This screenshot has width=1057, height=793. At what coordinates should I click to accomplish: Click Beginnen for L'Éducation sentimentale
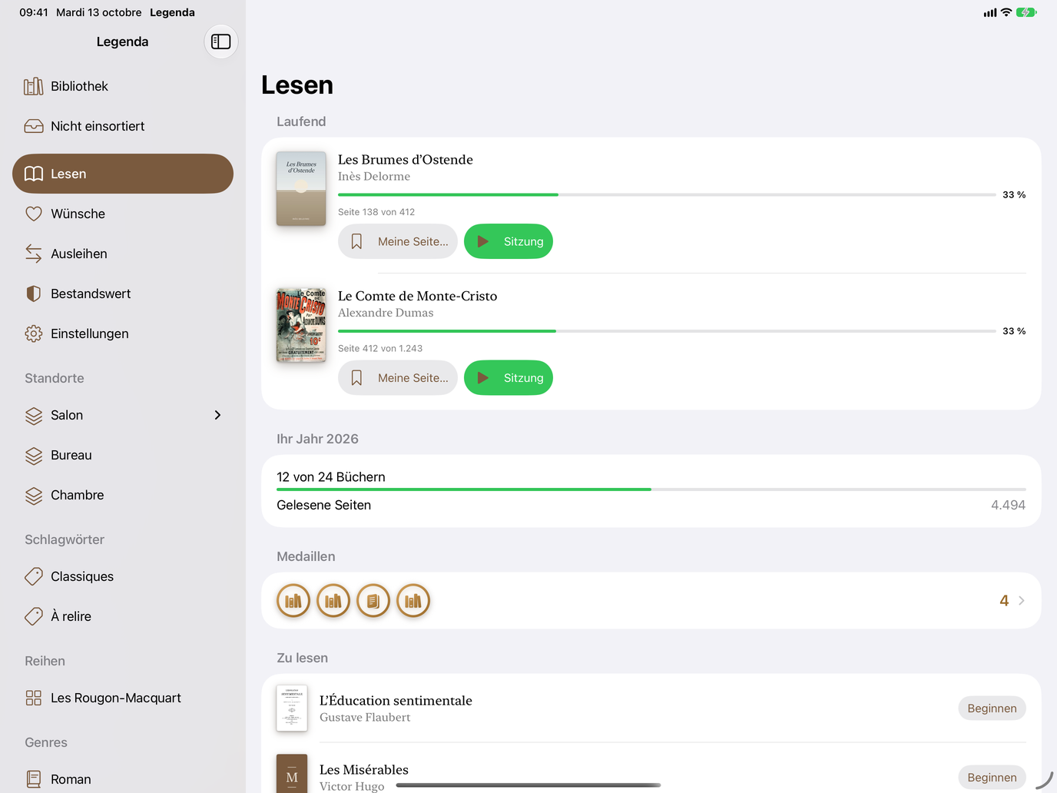(x=992, y=708)
